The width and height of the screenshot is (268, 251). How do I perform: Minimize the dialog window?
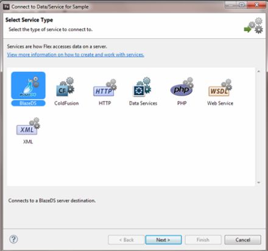[230, 5]
